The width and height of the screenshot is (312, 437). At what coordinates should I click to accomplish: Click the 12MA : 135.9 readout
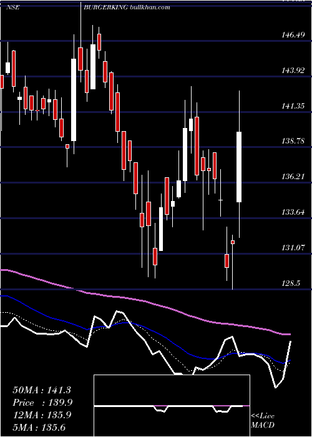pos(42,415)
